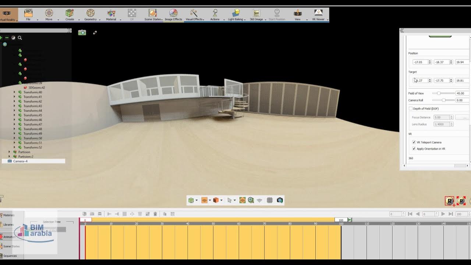Click the Geometry sphere icon
Screen dimensions: 471x265
91,13
